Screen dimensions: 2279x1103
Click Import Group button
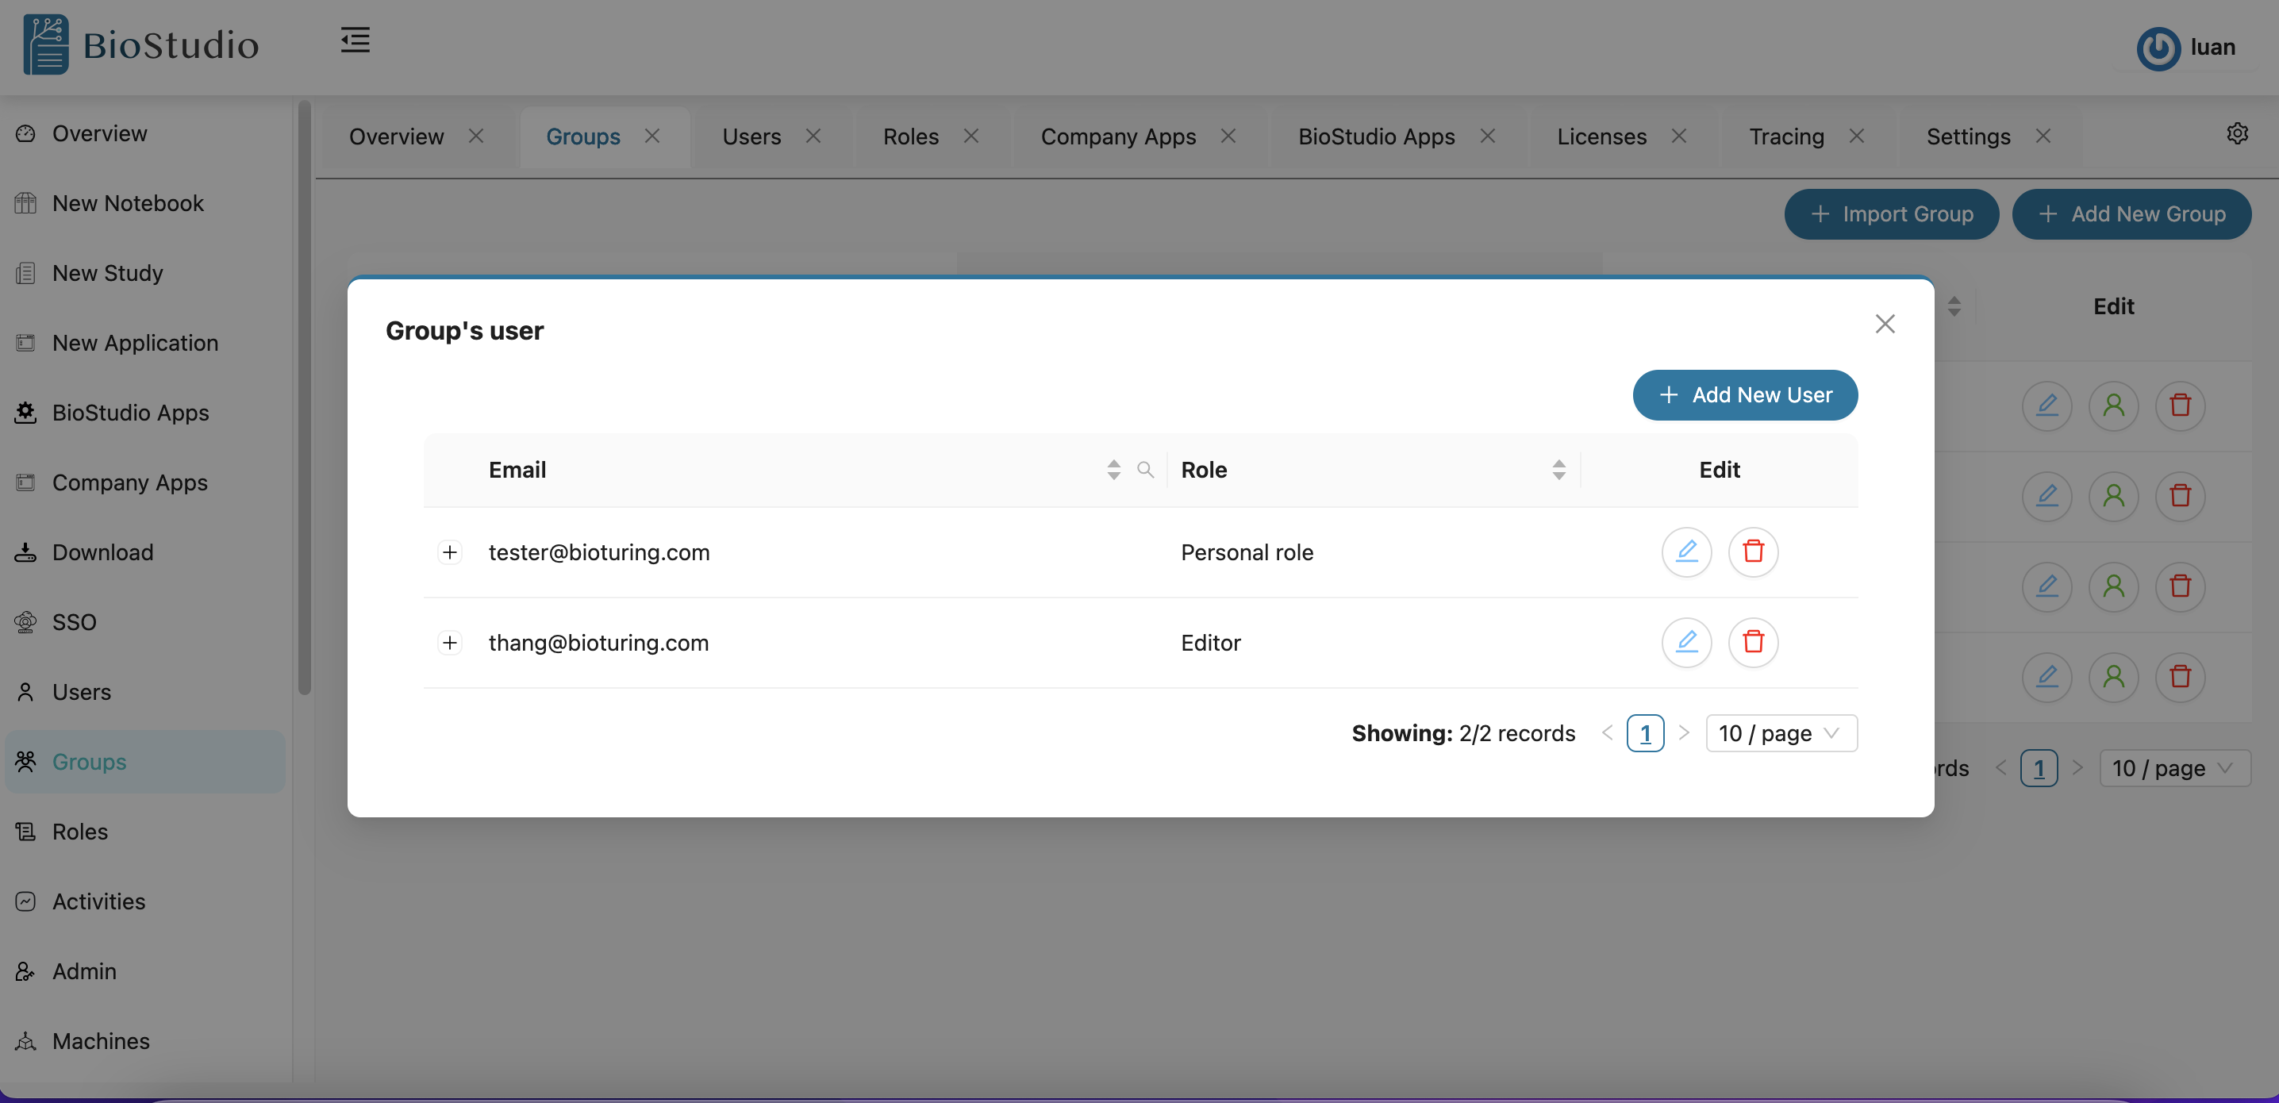click(1891, 214)
